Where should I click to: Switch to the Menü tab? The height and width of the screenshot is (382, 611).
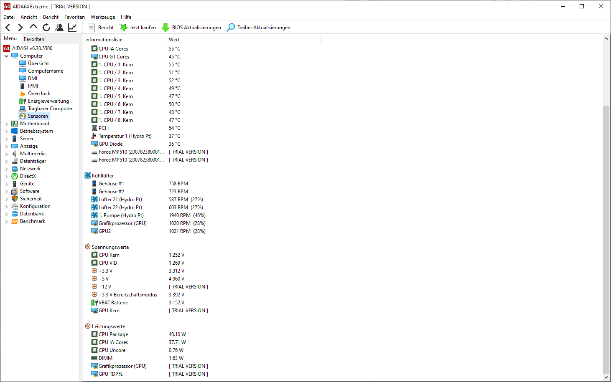10,38
